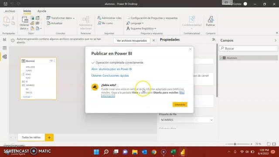Open File Explorer from taskbar
Image resolution: width=279 pixels, height=157 pixels.
coord(135,152)
